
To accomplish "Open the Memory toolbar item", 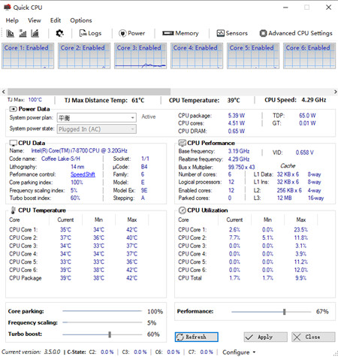I will tap(180, 33).
